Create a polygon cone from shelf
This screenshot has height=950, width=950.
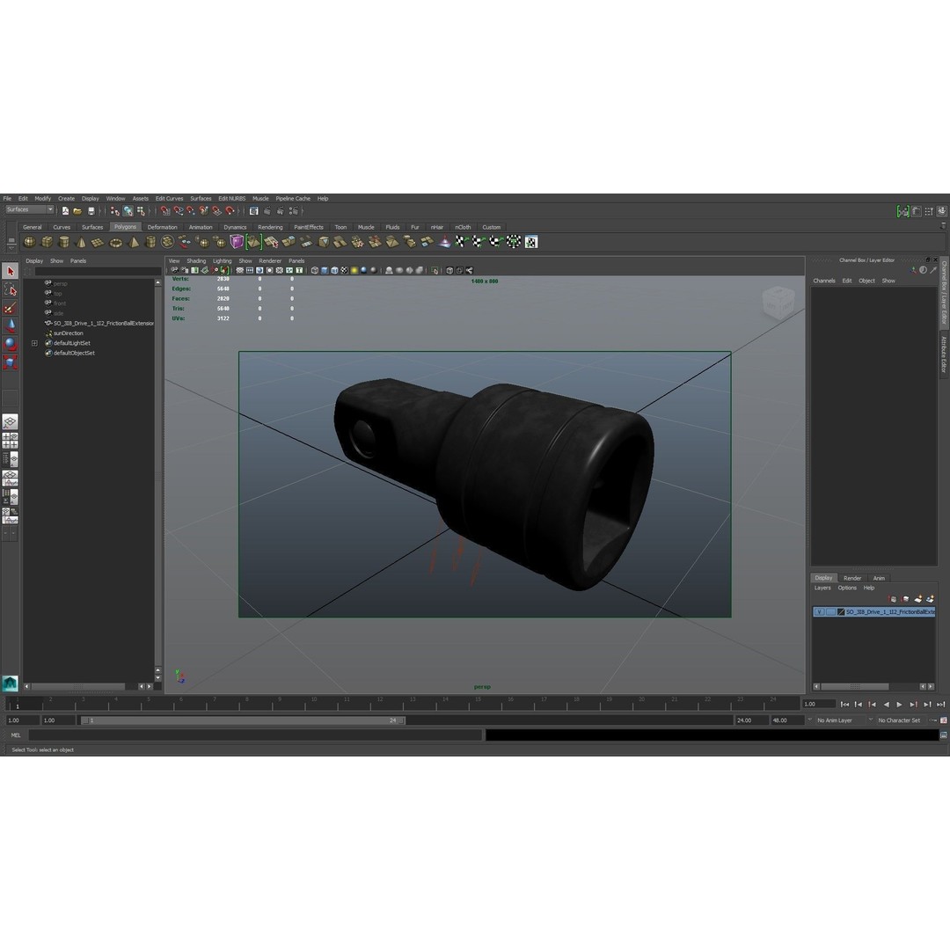click(81, 242)
